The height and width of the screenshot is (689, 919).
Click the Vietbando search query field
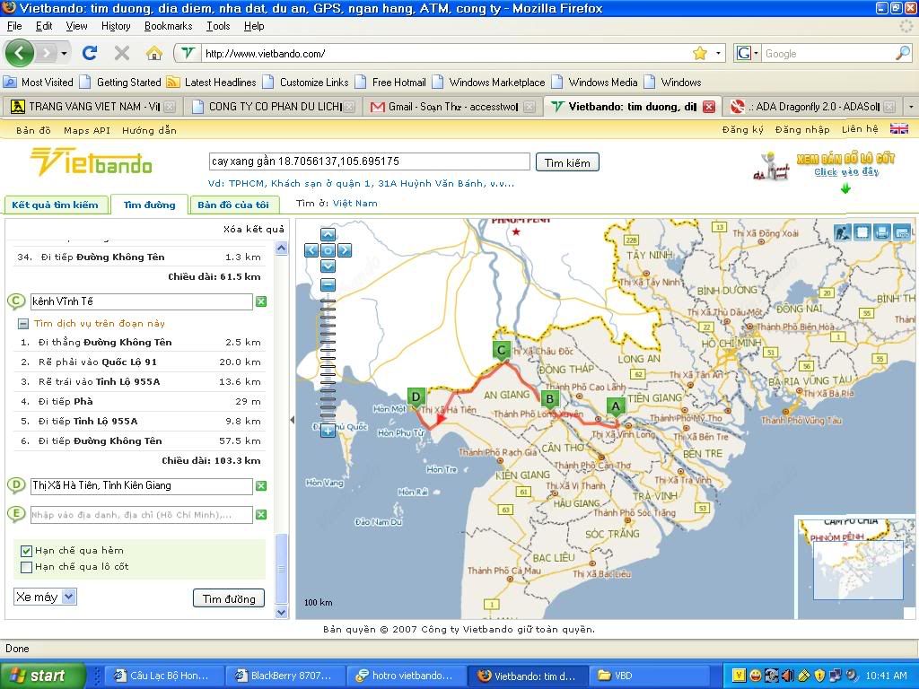(x=369, y=161)
